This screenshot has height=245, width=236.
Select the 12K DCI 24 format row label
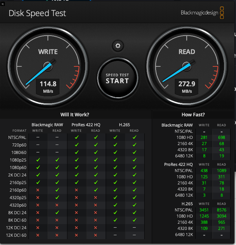(x=16, y=228)
